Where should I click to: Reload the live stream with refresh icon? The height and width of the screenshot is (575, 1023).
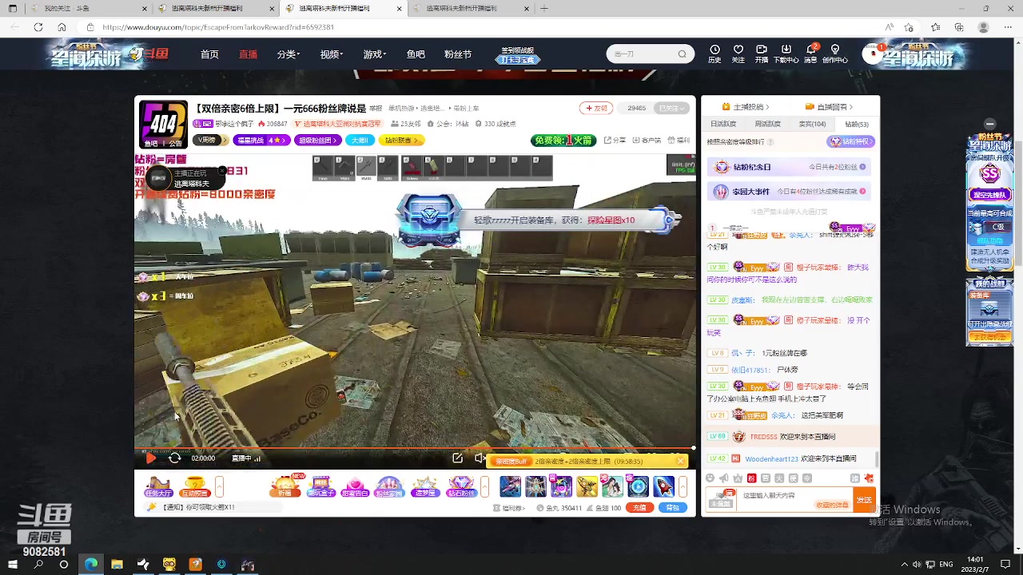click(174, 458)
